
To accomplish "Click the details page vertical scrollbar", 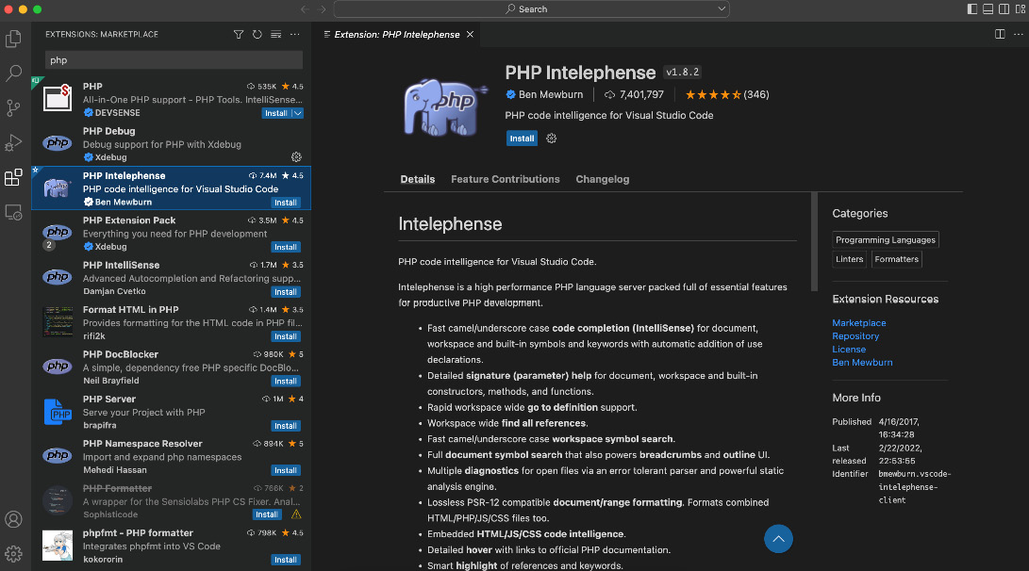I will pyautogui.click(x=814, y=242).
